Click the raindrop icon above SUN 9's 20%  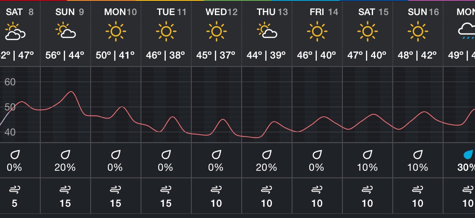(x=65, y=155)
